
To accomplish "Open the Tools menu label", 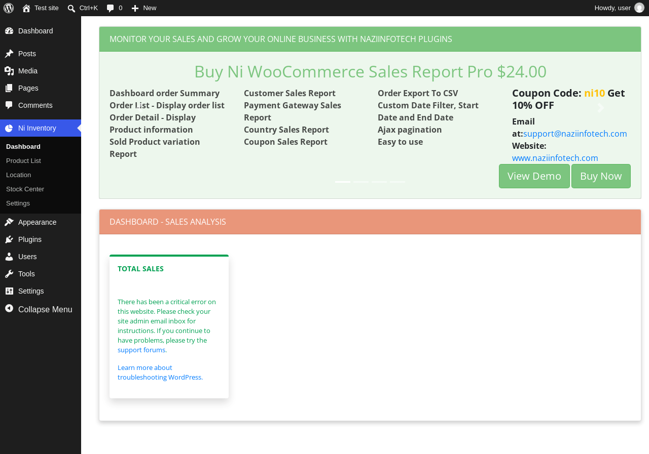I will click(26, 274).
